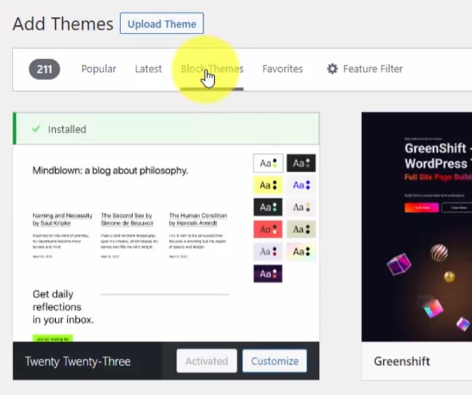Select the red Aa style variation swatch
Viewport: 472px width, 395px height.
(268, 229)
